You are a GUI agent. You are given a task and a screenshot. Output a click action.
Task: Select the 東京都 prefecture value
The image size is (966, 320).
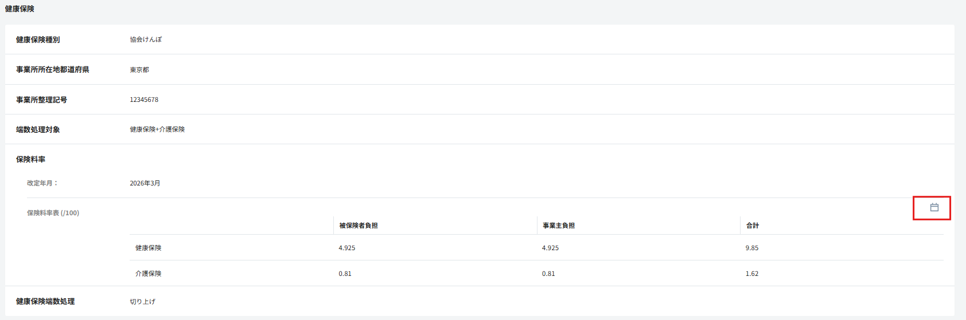coord(139,70)
